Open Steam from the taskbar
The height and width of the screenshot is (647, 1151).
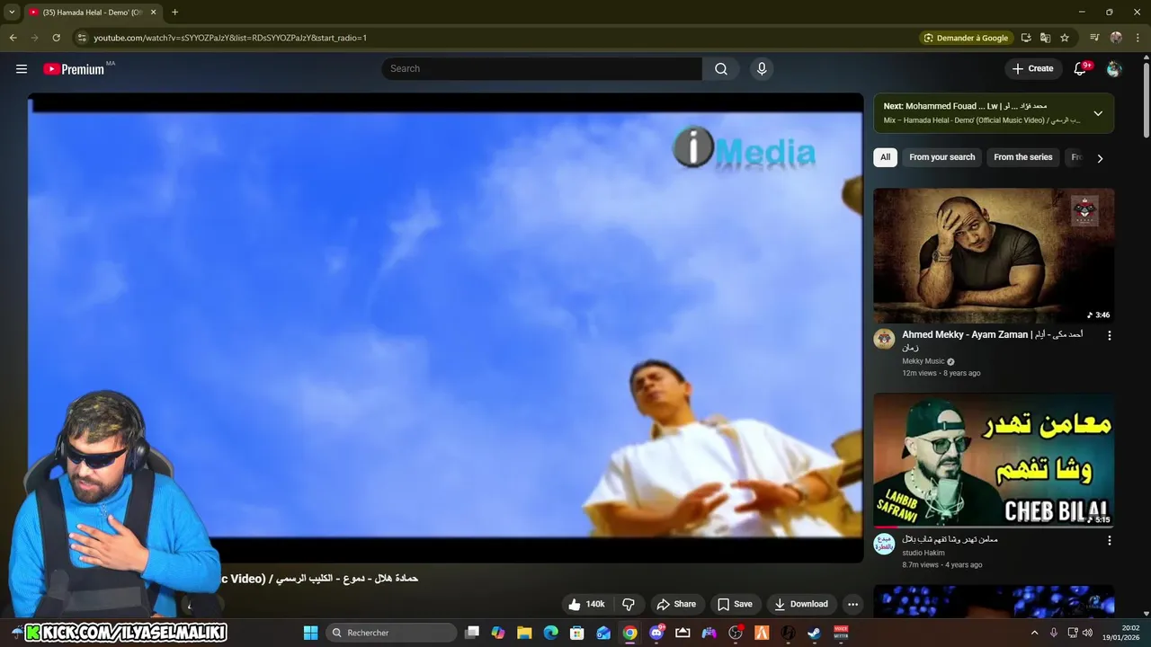pos(814,633)
